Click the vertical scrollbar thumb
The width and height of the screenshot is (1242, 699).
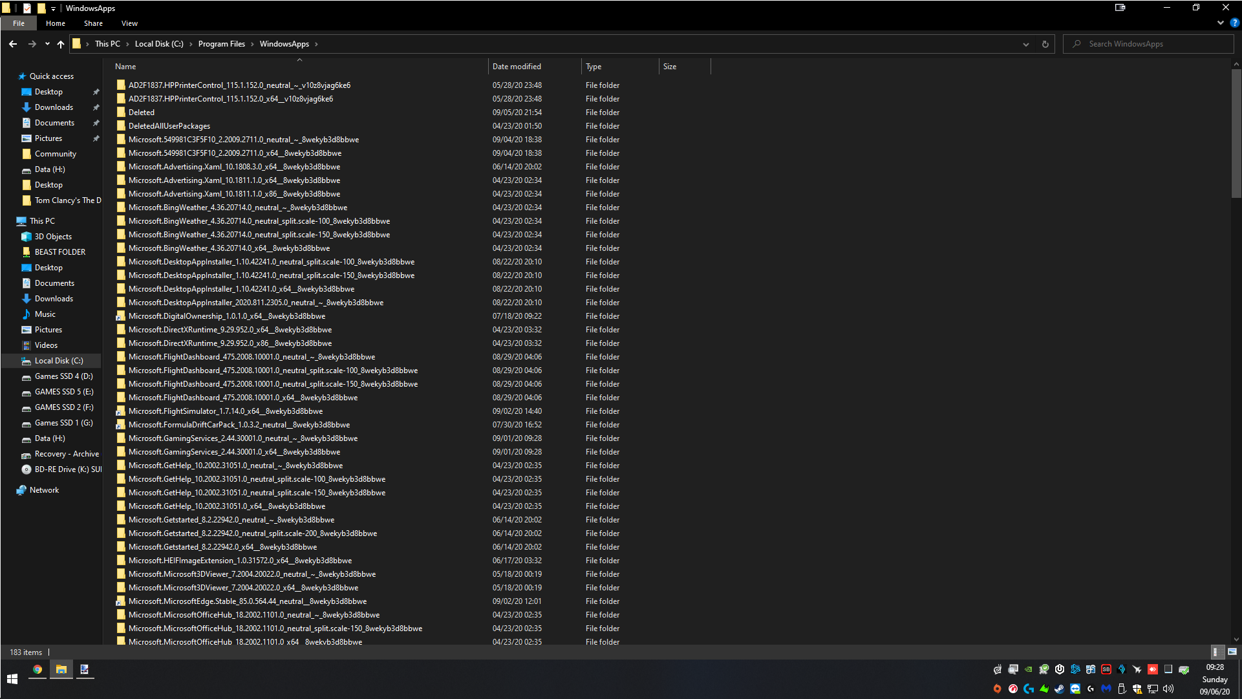point(1236,133)
